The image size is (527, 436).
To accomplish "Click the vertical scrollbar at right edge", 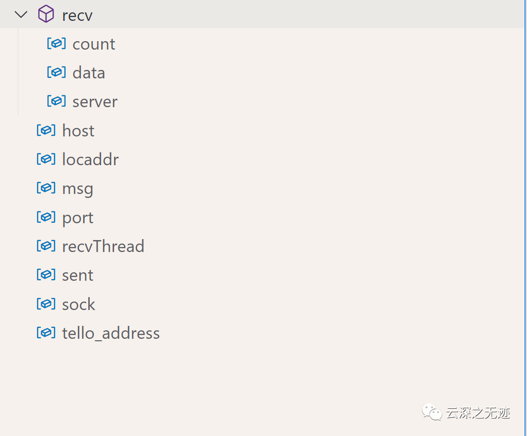I will (x=526, y=218).
